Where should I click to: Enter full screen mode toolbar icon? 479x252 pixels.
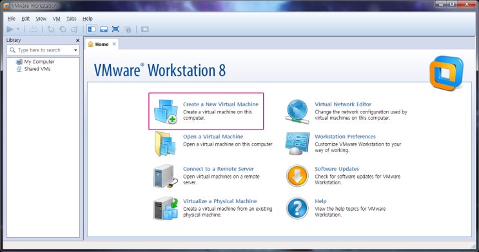pyautogui.click(x=115, y=29)
